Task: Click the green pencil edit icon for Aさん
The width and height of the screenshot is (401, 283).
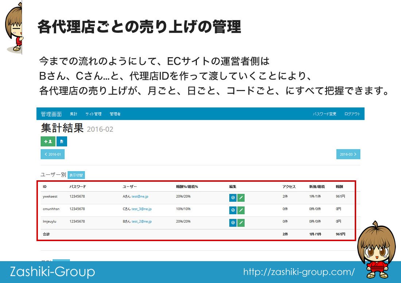Action: click(x=241, y=198)
